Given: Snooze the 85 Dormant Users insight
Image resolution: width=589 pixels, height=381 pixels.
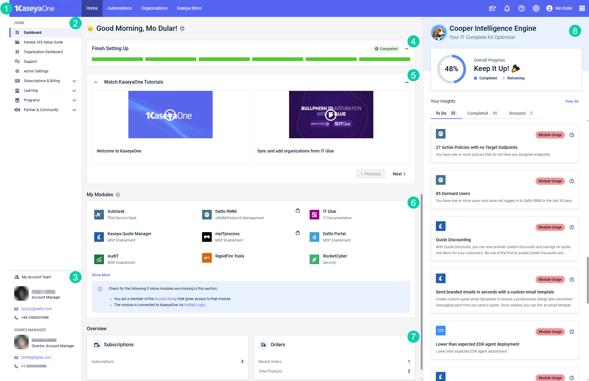Looking at the screenshot, I should (571, 181).
